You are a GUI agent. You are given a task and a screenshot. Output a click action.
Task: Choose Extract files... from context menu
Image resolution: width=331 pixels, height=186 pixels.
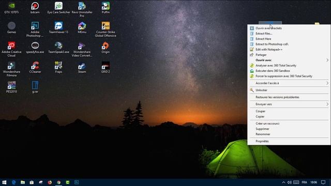tap(289, 34)
